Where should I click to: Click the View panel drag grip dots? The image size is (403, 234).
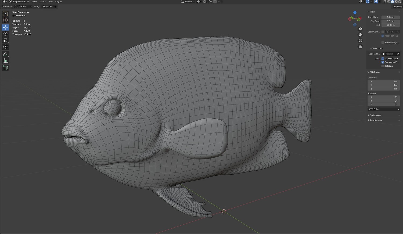coord(399,12)
